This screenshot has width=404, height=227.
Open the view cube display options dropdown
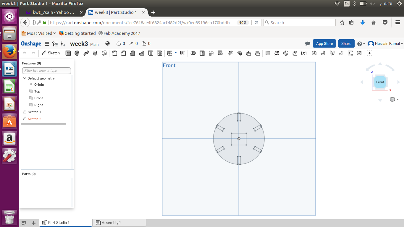398,100
